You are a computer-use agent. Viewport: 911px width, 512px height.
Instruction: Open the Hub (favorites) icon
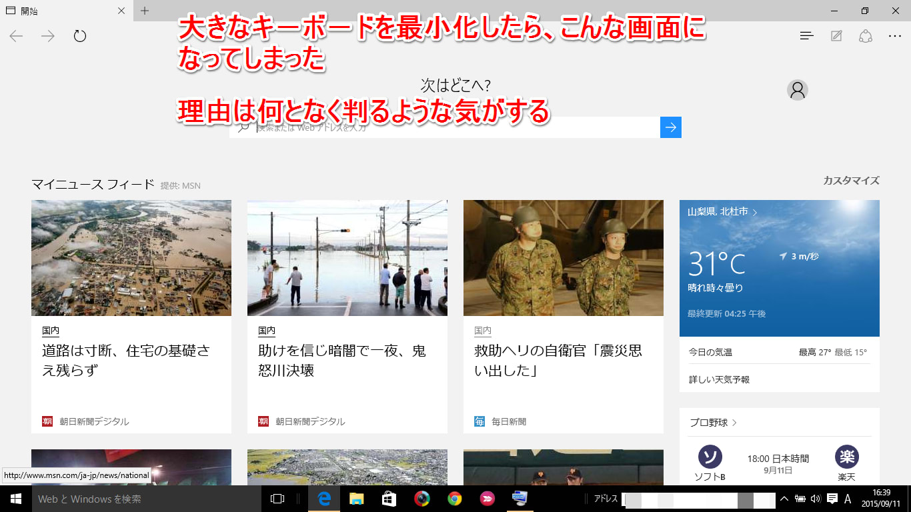click(x=807, y=36)
